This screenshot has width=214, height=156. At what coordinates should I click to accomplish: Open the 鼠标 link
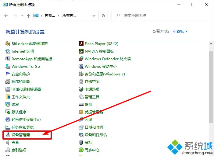(x=88, y=143)
